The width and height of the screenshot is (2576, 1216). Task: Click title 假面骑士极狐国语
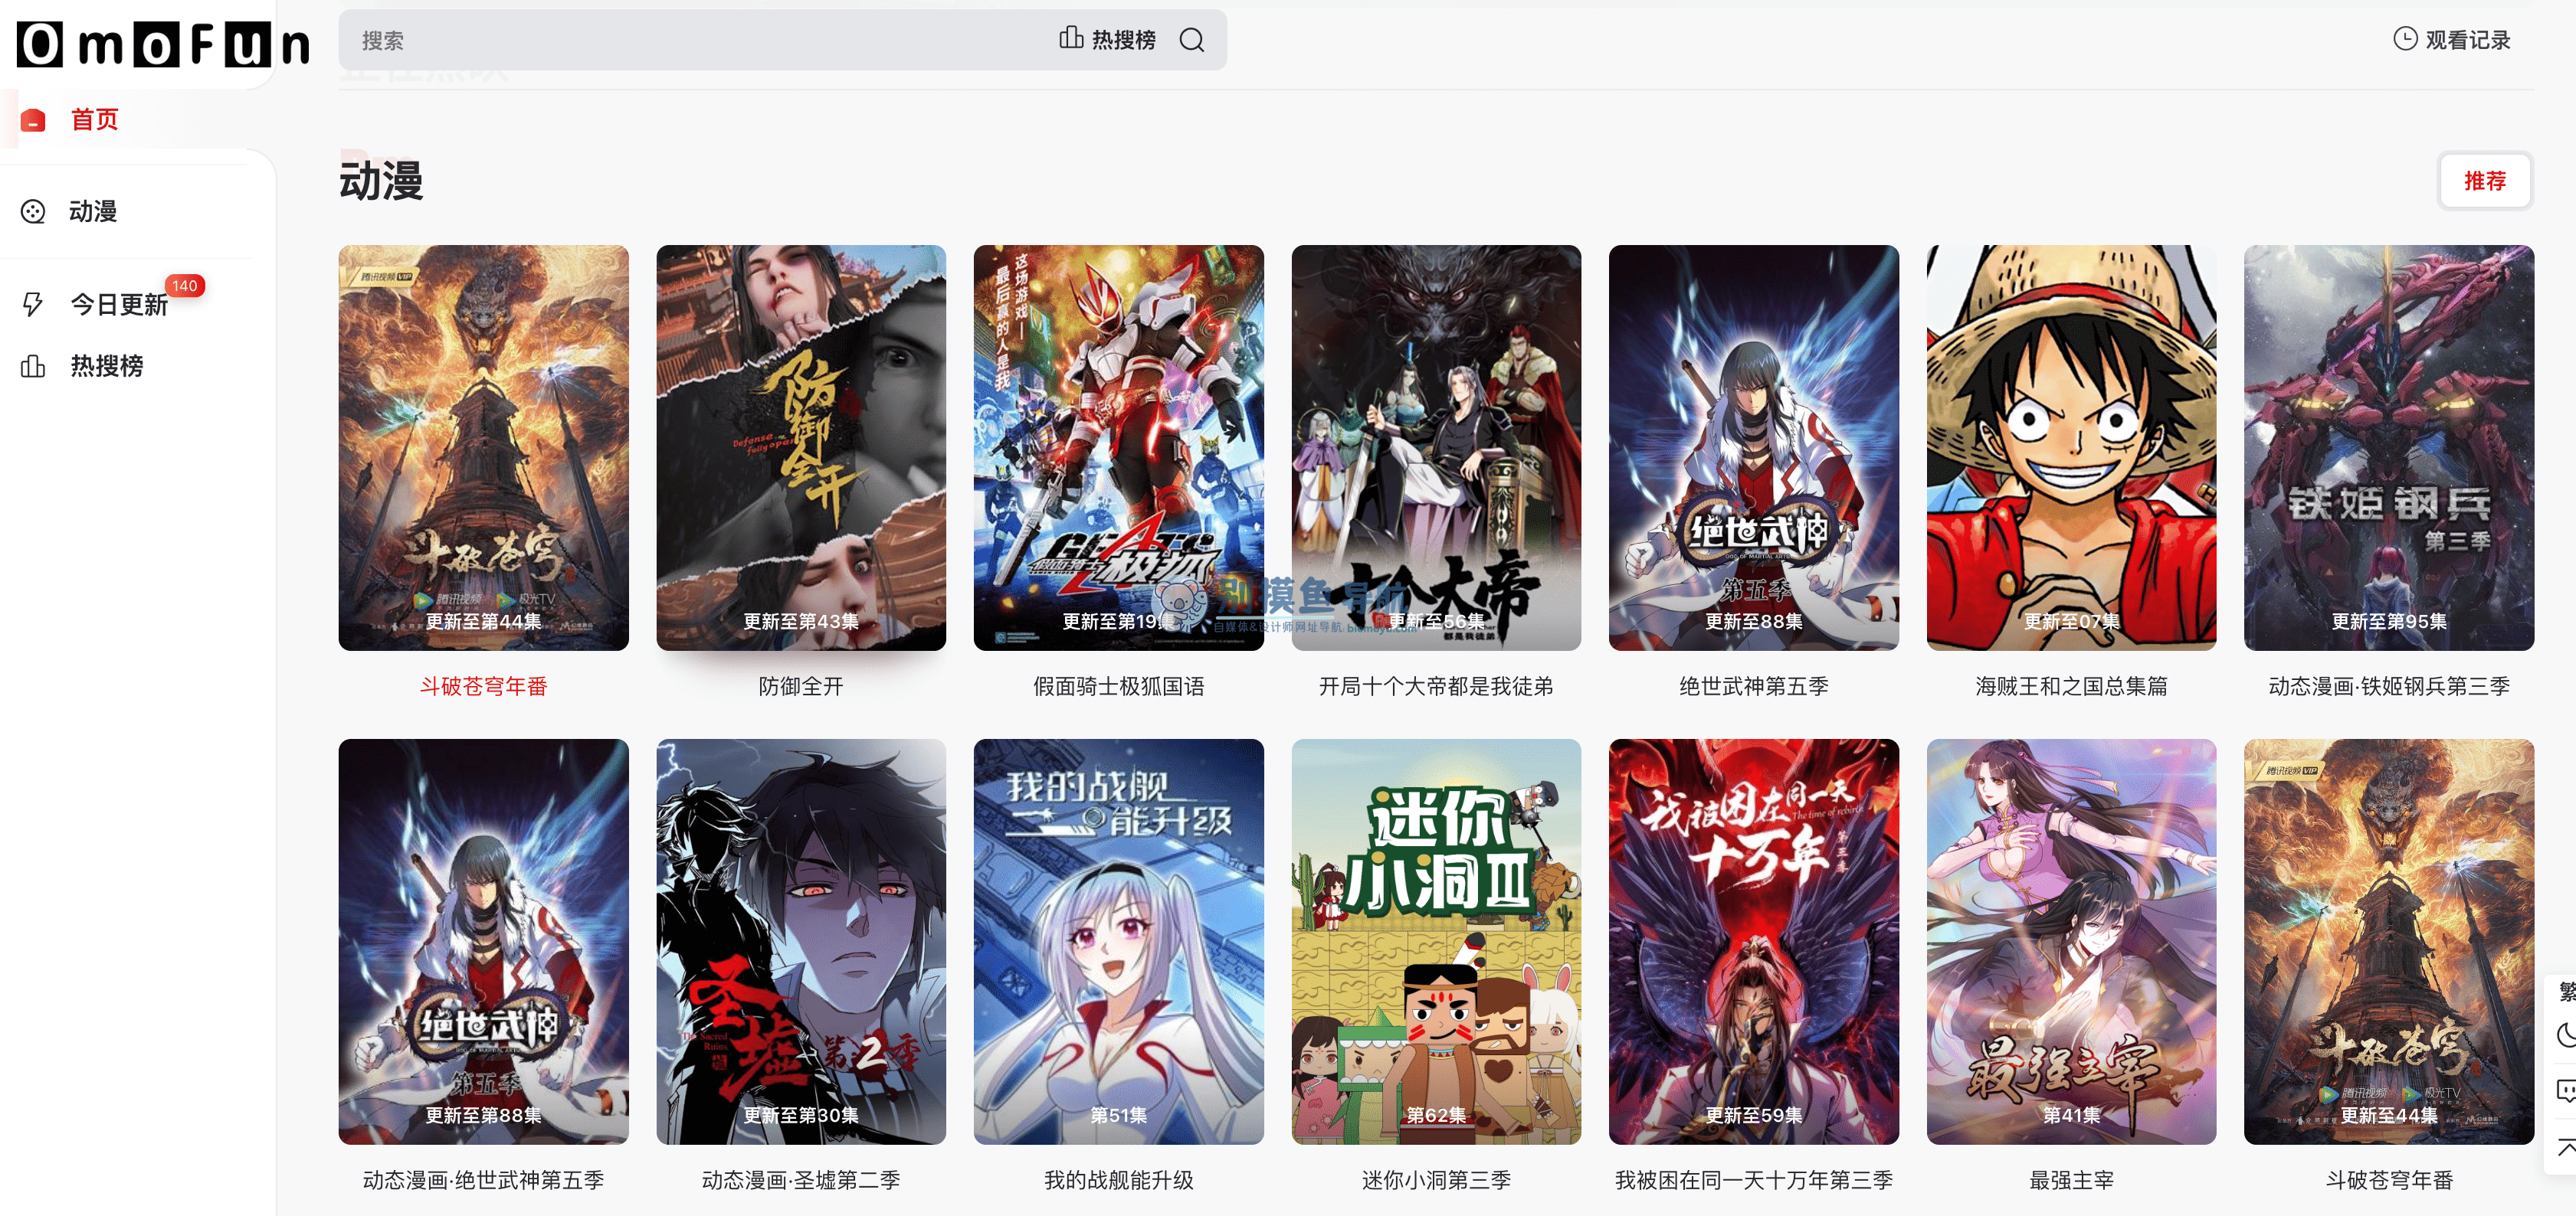click(x=1119, y=686)
